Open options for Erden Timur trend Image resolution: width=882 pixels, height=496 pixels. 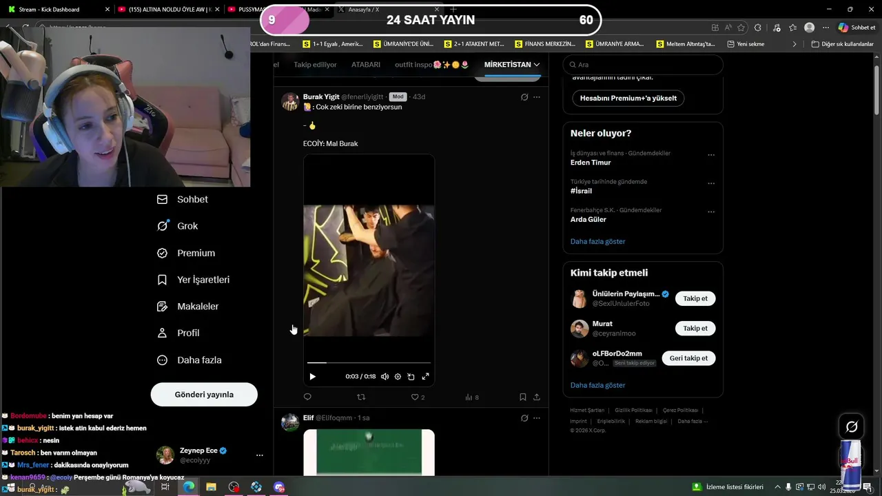click(x=711, y=155)
